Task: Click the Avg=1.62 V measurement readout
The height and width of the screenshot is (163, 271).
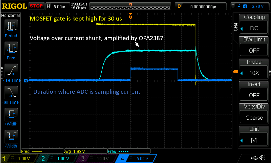Action: point(85,151)
